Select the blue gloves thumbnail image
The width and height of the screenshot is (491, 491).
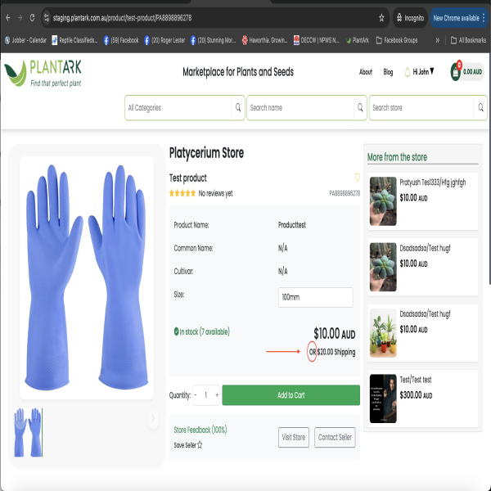click(29, 432)
